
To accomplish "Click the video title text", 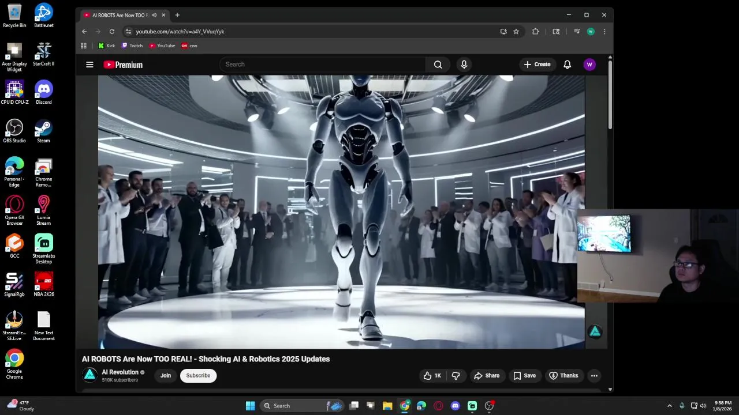I will point(206,359).
